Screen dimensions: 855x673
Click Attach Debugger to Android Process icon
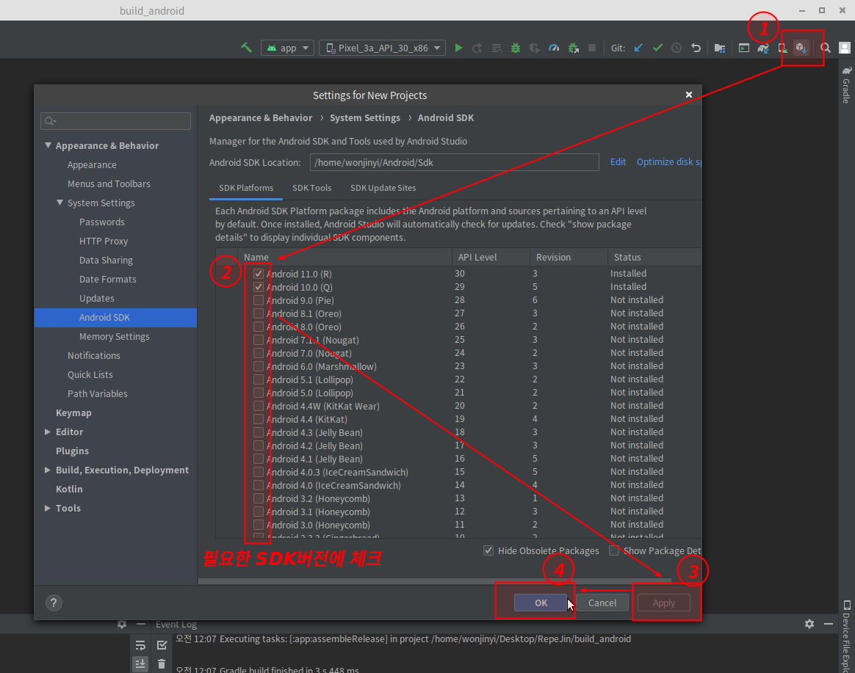tap(573, 48)
